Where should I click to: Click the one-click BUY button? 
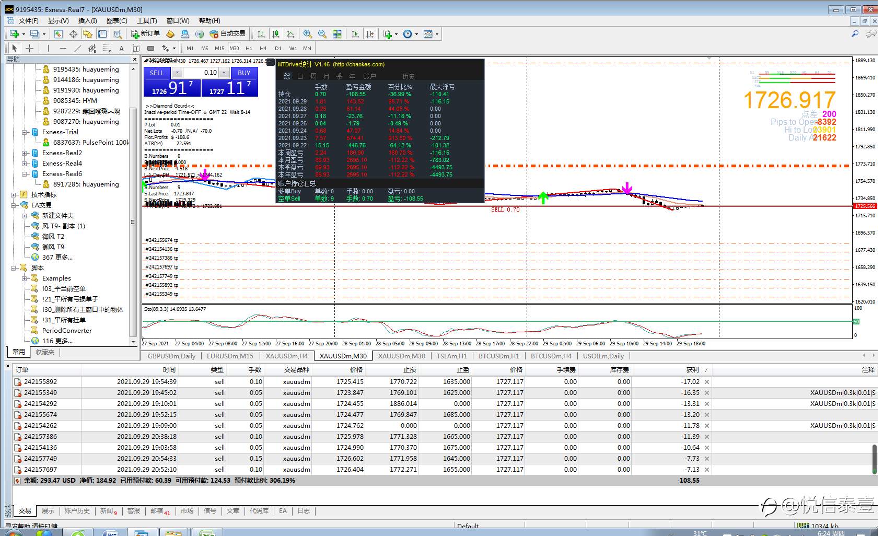coord(244,73)
